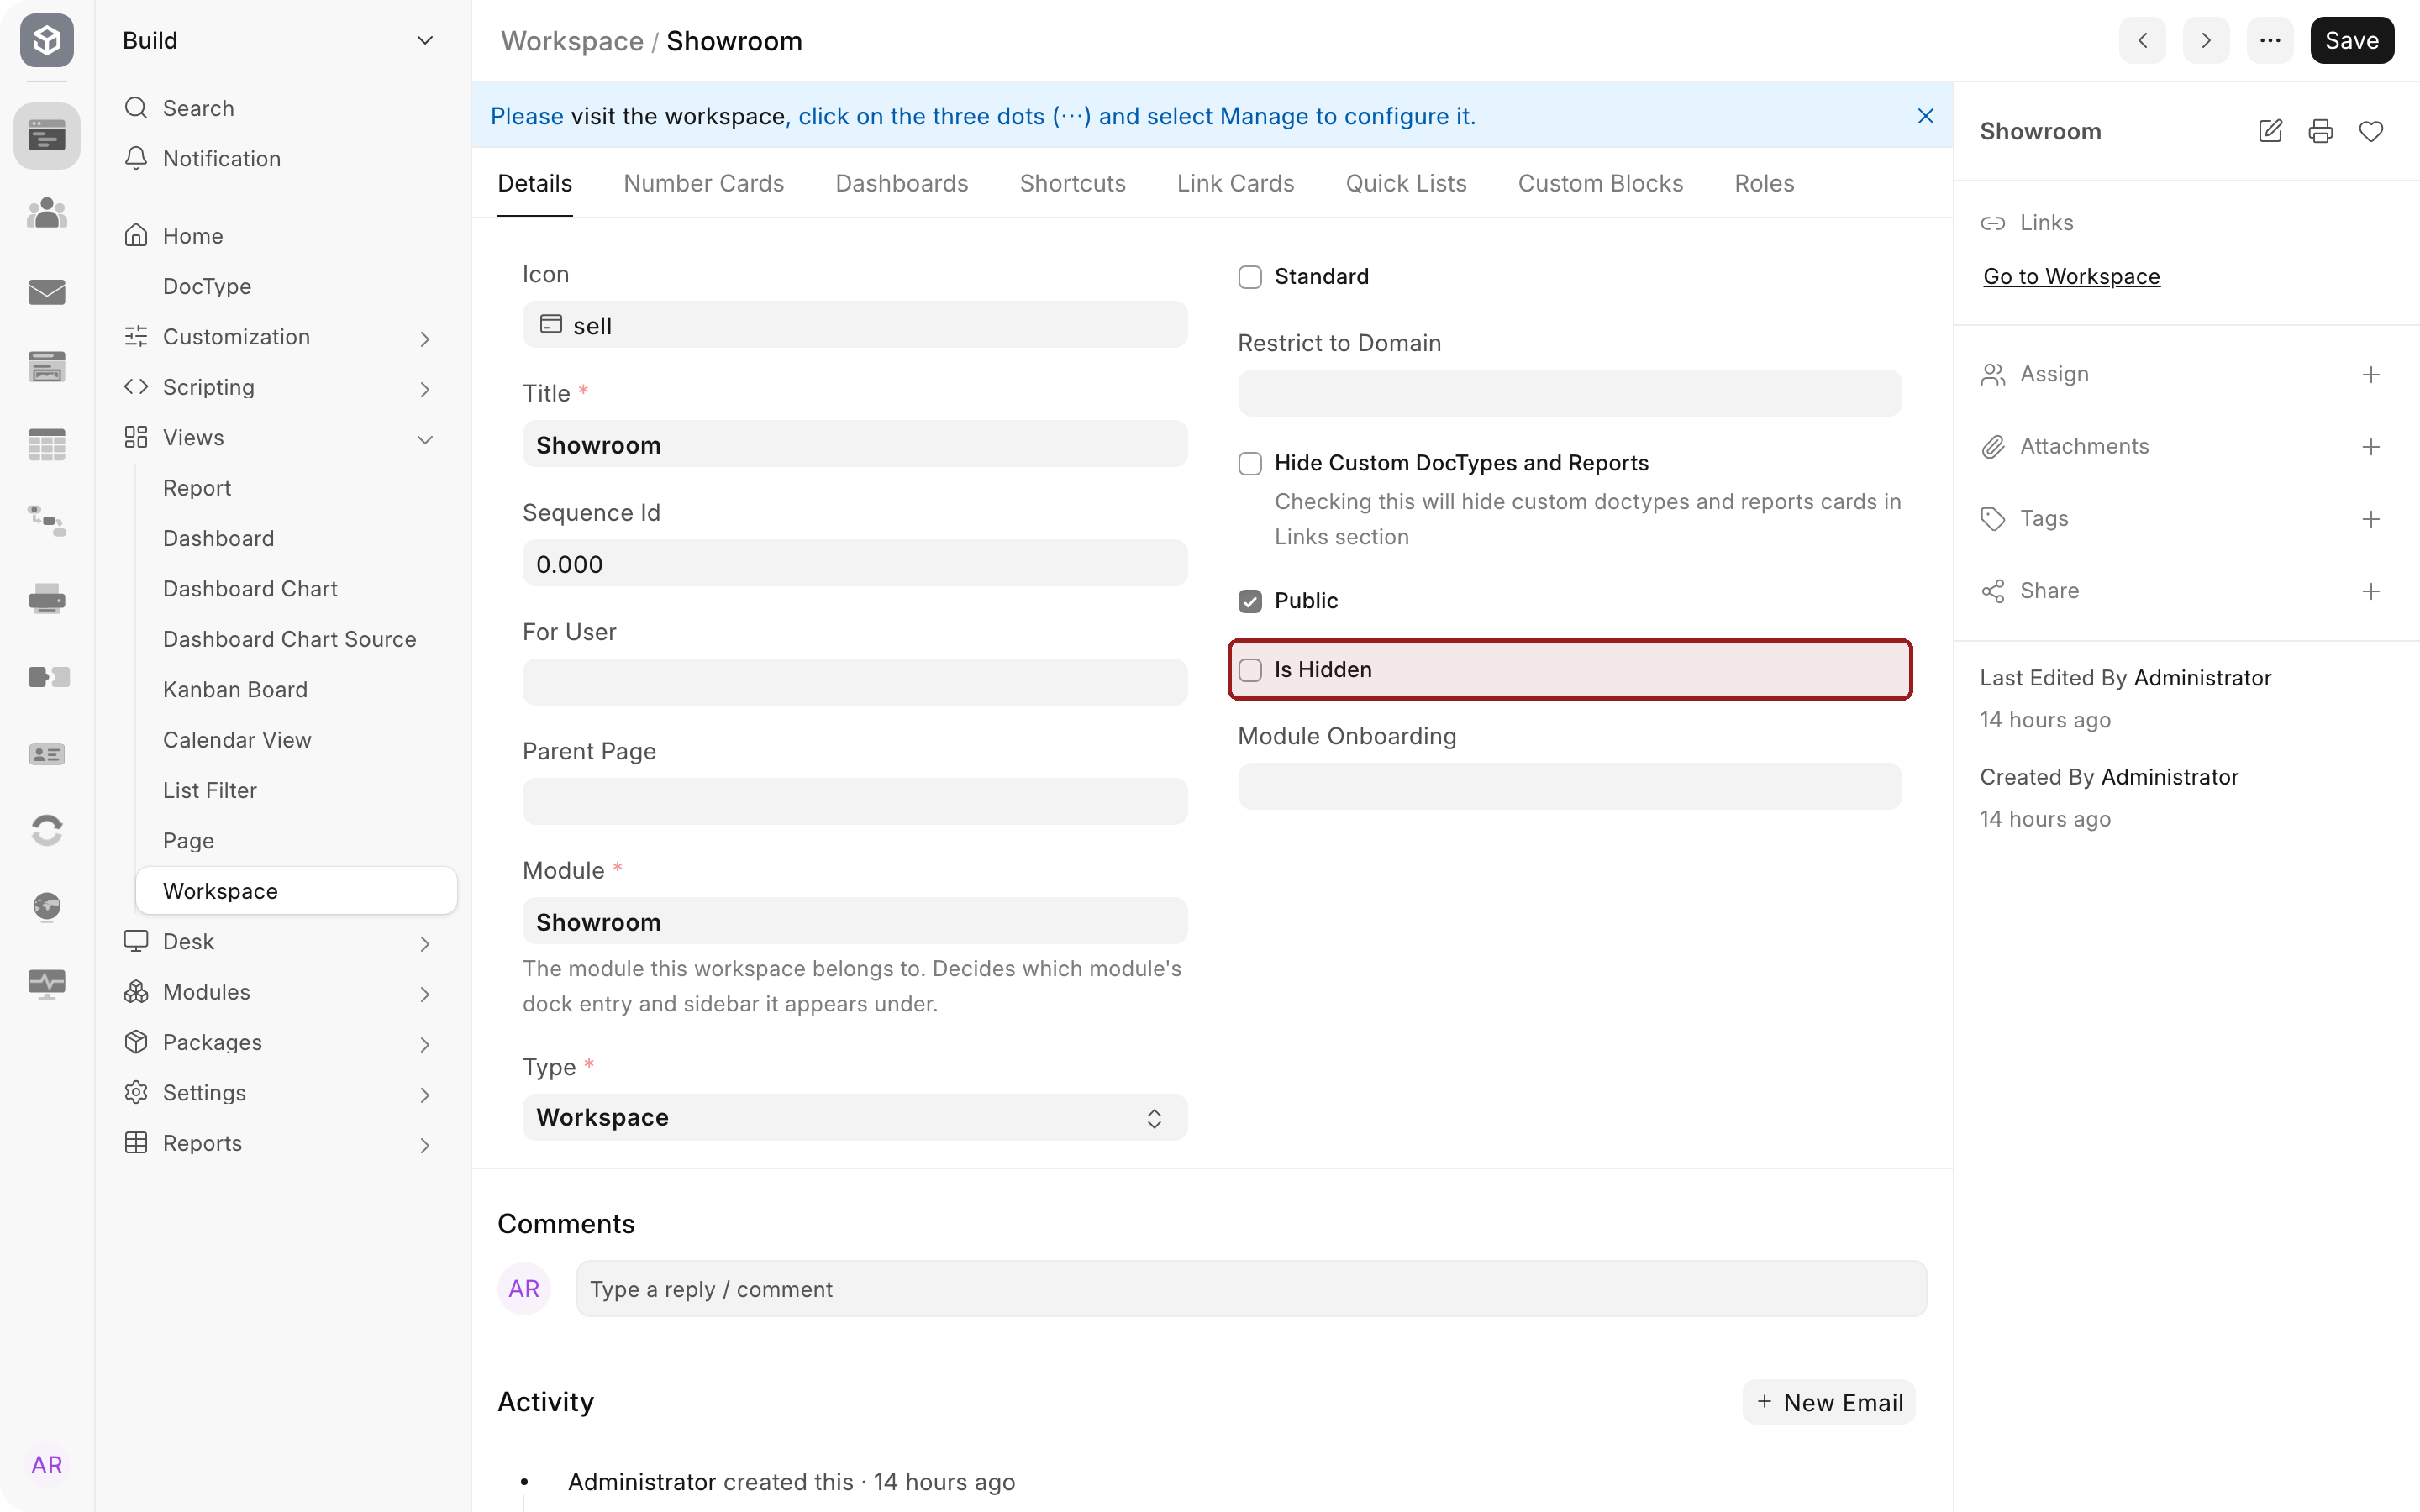Check the Standard checkbox

click(x=1250, y=277)
